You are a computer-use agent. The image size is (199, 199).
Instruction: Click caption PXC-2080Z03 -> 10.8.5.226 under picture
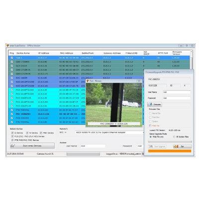tap(114, 124)
